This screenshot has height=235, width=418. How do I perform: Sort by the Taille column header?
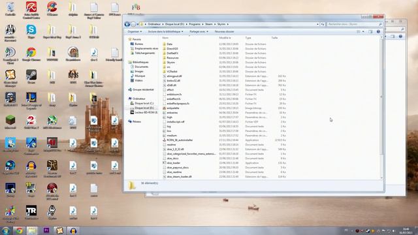274,38
